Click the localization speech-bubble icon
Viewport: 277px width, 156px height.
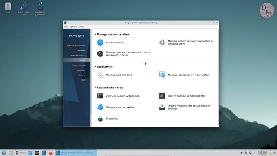[162, 75]
